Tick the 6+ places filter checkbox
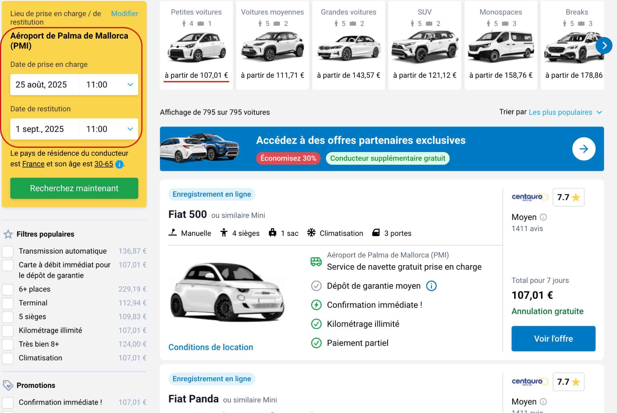This screenshot has height=413, width=617. [x=8, y=289]
